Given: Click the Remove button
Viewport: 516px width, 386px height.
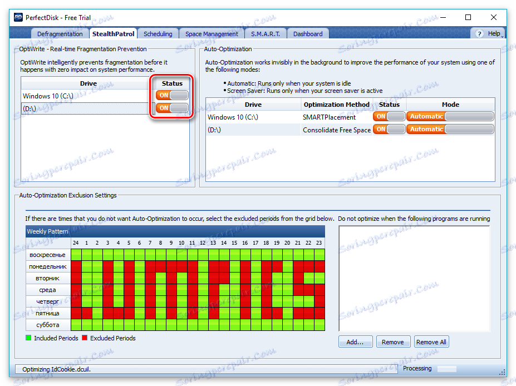Looking at the screenshot, I should [x=393, y=342].
